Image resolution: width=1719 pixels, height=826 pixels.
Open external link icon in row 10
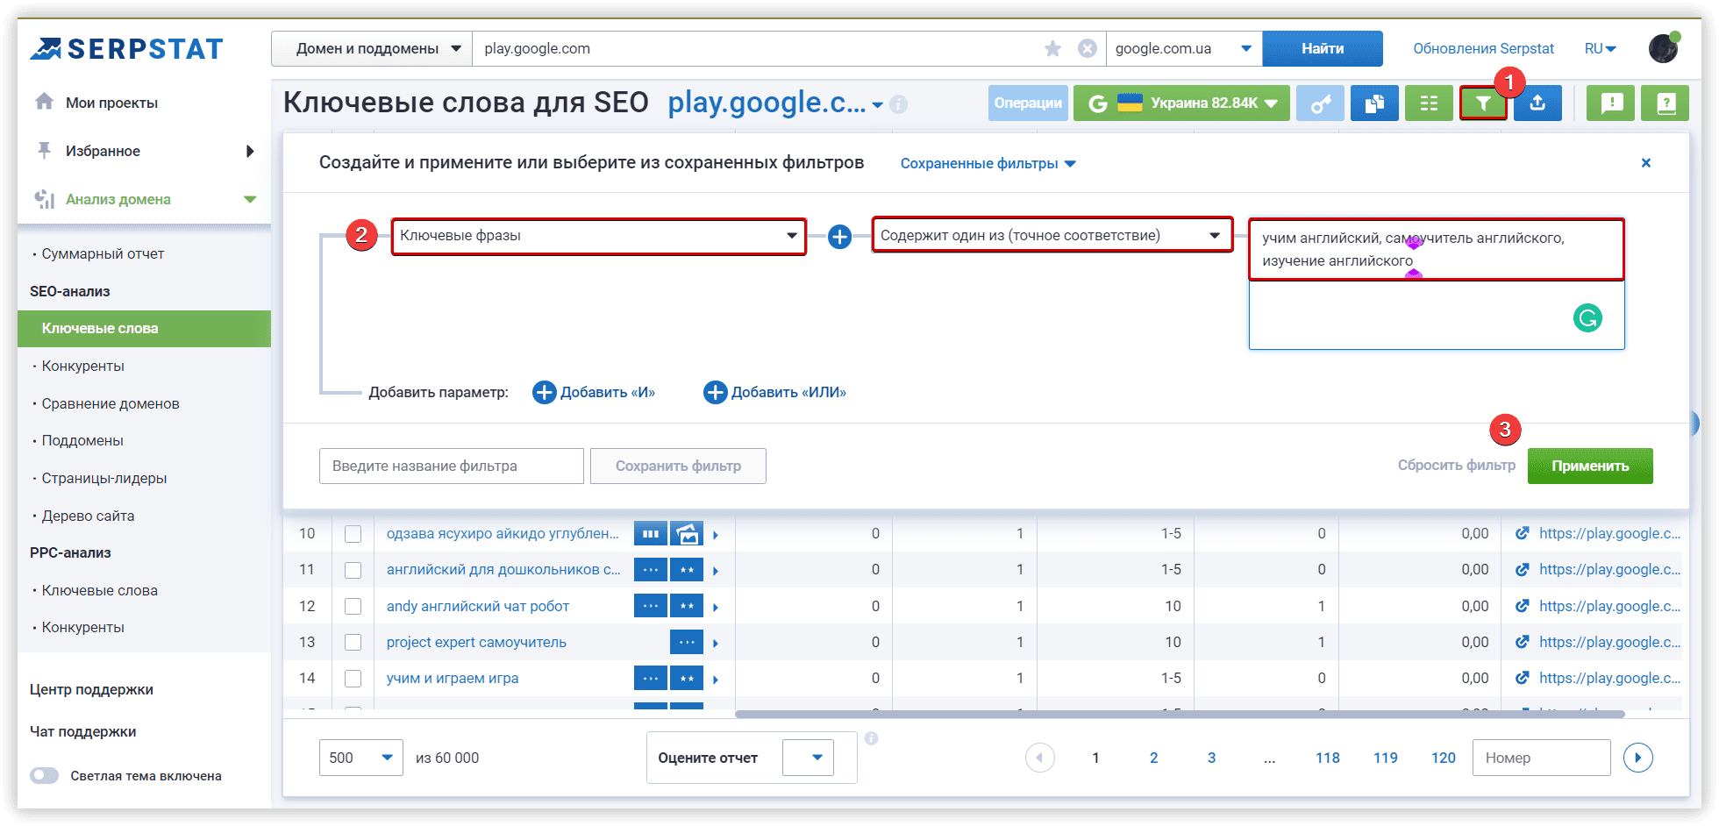coord(1523,533)
